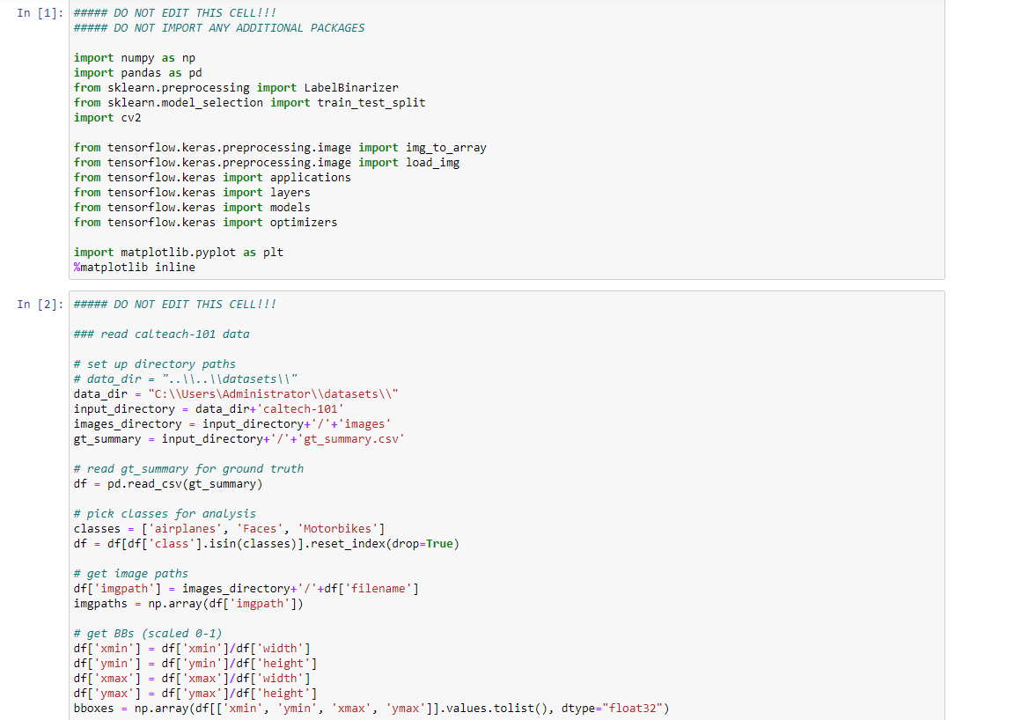
Task: Click the 'df = pd.read_csv(gt_summary)' line
Action: point(168,483)
